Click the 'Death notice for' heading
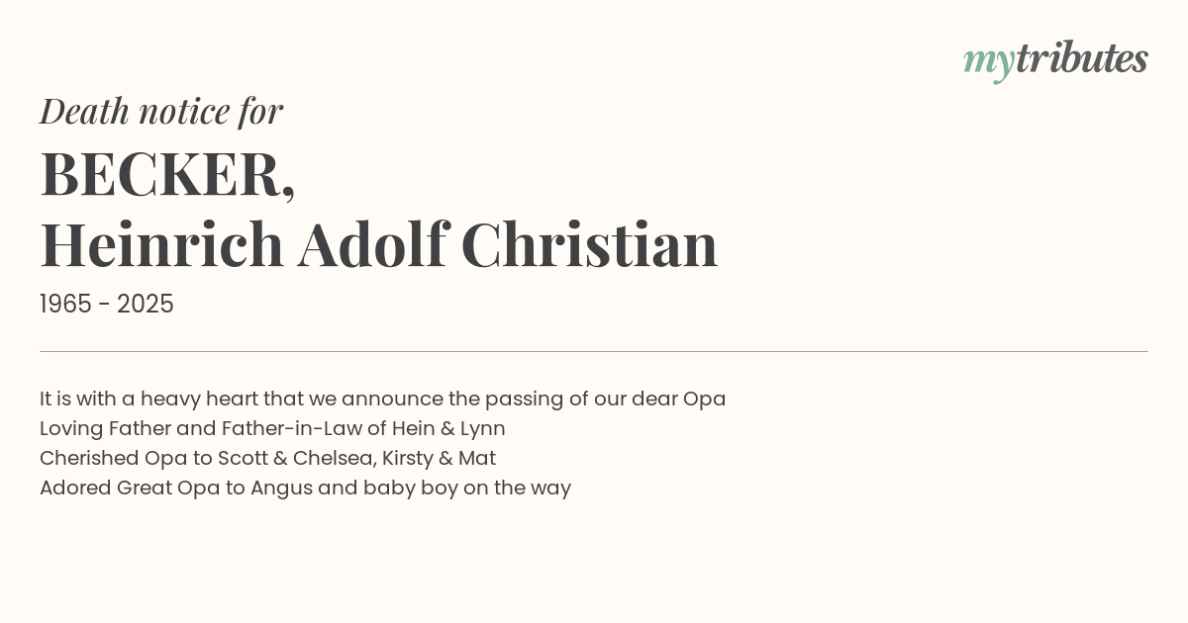The image size is (1188, 623). click(x=161, y=111)
